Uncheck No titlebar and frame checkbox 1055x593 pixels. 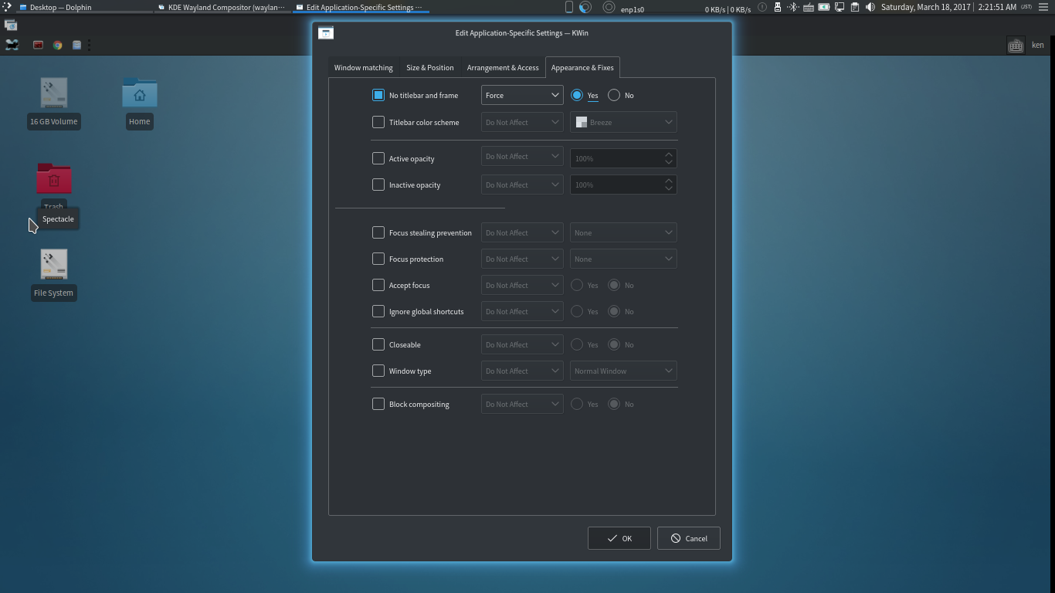(378, 95)
